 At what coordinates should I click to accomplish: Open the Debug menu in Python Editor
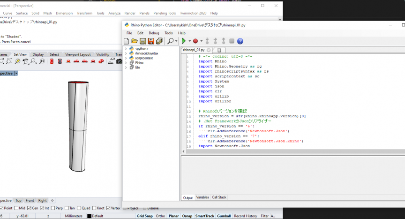click(x=154, y=33)
